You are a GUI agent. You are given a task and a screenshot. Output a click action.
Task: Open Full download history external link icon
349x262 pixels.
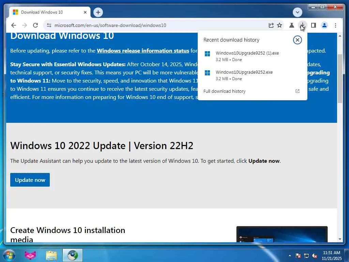297,91
